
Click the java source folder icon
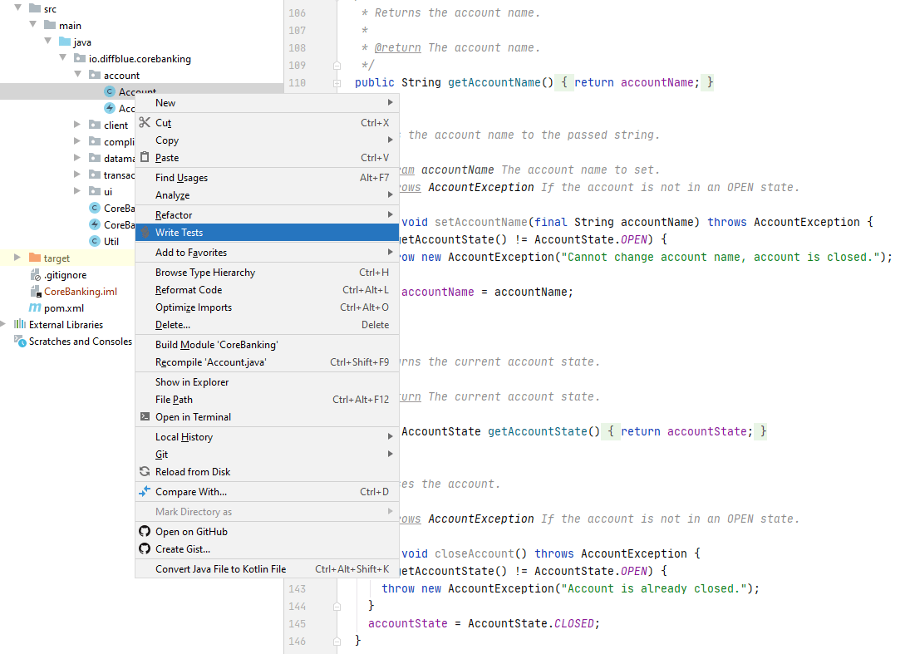tap(65, 42)
